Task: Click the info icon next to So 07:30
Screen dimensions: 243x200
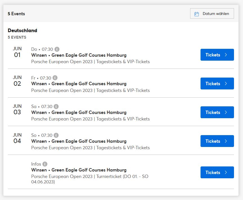Action: point(56,135)
